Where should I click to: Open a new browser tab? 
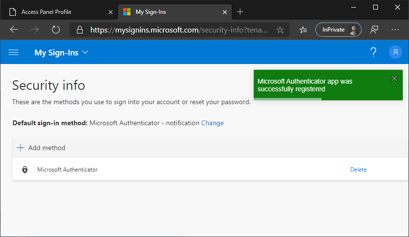point(240,11)
